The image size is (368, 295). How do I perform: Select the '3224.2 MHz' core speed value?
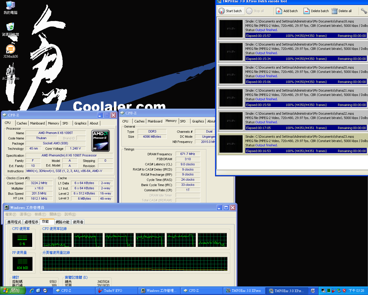tap(39, 183)
